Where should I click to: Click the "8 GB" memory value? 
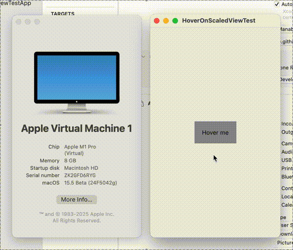pos(70,161)
